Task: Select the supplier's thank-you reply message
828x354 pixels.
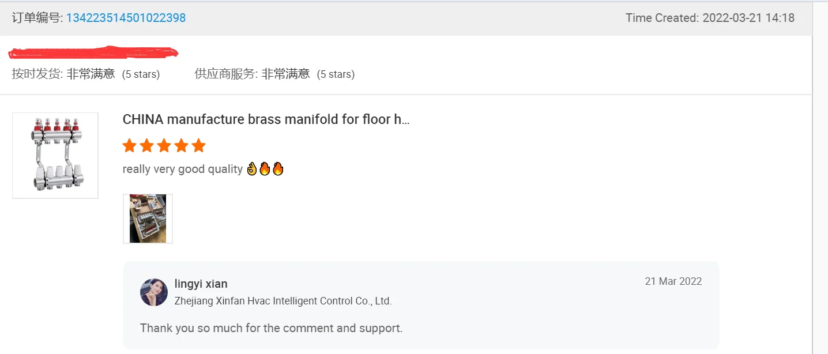Action: click(x=270, y=328)
